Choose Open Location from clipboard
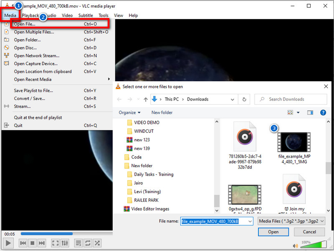 tap(57, 71)
